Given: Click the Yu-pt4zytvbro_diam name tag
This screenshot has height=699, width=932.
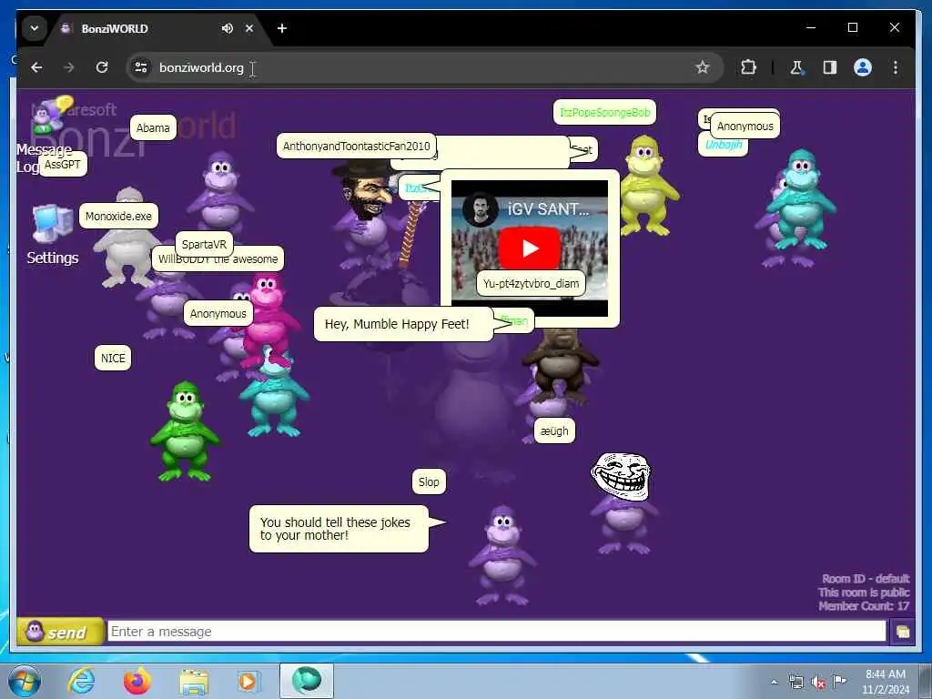Looking at the screenshot, I should [531, 284].
